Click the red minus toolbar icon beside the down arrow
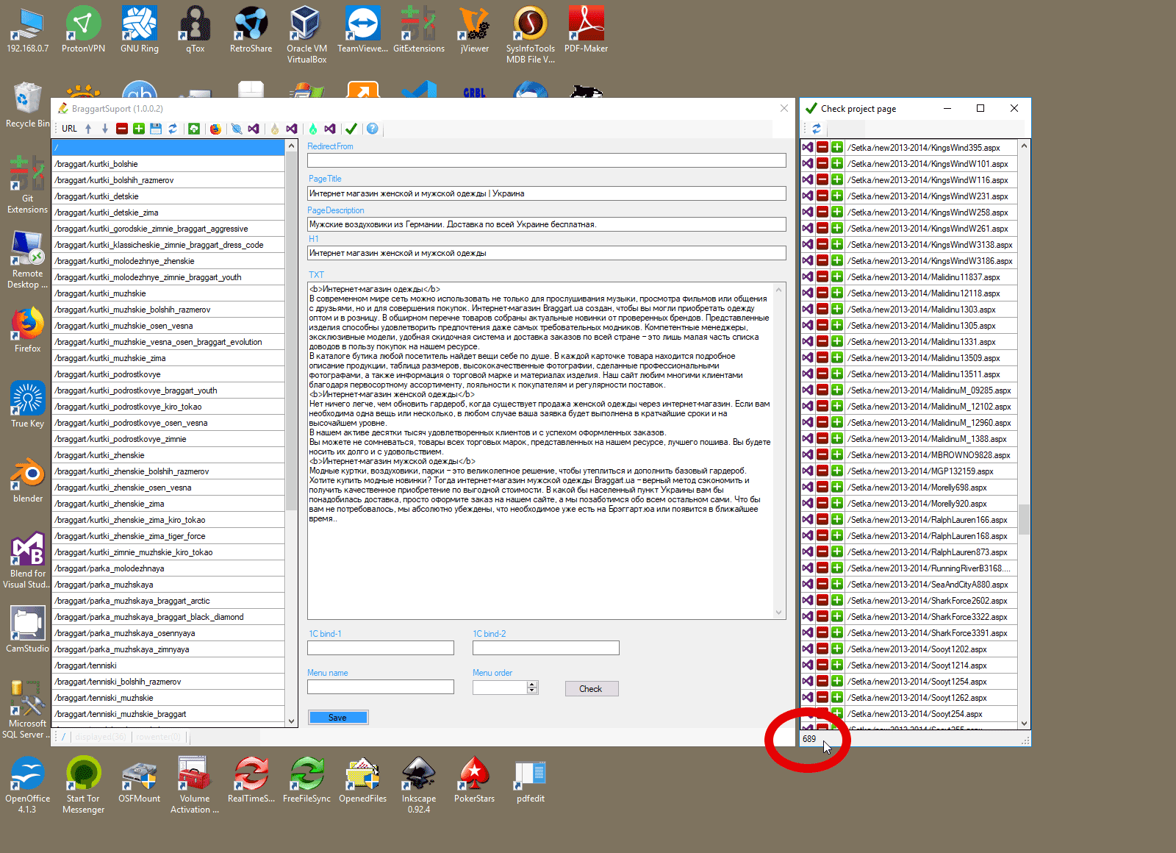Viewport: 1176px width, 853px height. (x=122, y=129)
